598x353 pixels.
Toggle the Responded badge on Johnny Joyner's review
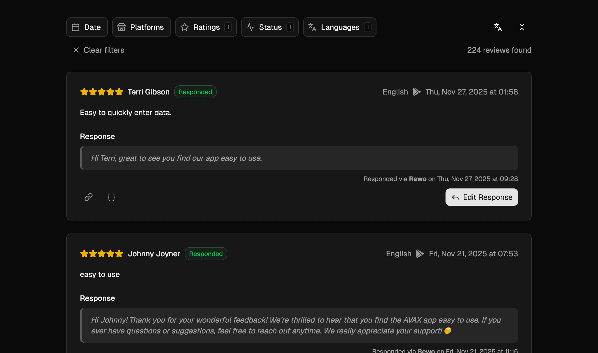click(206, 254)
